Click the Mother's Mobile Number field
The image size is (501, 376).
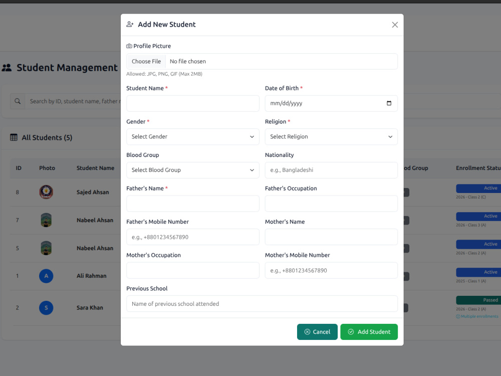tap(331, 270)
